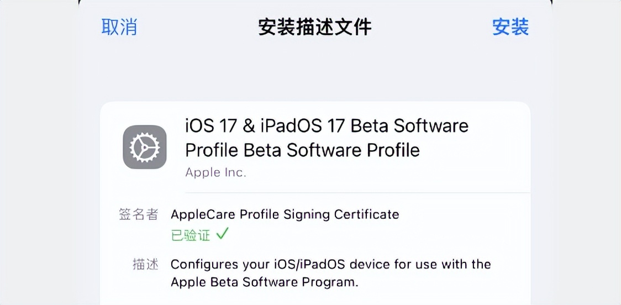Tap the green verified checkmark
The image size is (621, 305).
222,234
